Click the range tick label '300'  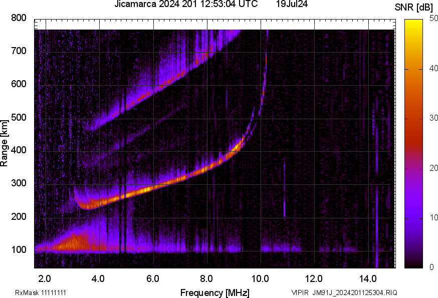pos(19,183)
